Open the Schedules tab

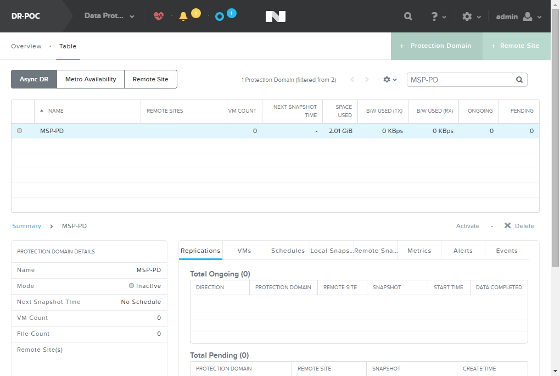(288, 250)
